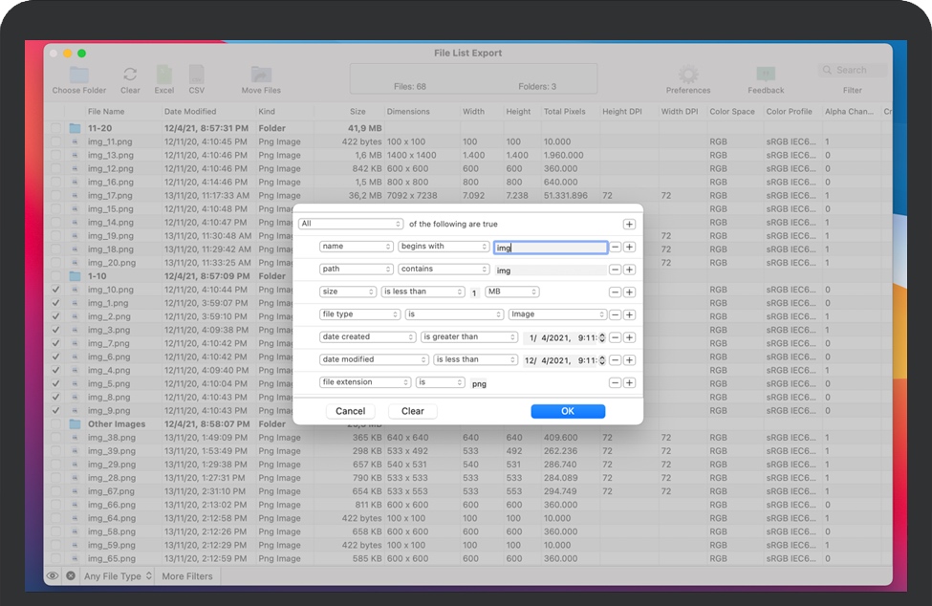Viewport: 932px width, 606px height.
Task: Remove the file extension rule with minus
Action: (x=616, y=382)
